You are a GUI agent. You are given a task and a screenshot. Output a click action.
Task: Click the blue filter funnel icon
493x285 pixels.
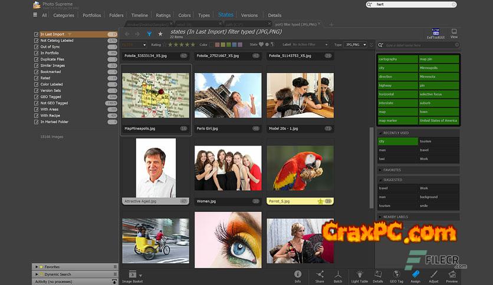(149, 34)
